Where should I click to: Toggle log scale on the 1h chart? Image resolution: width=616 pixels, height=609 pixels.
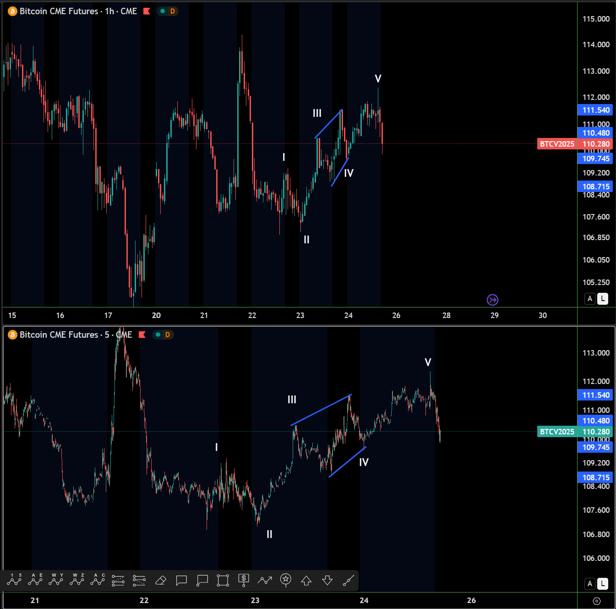(x=603, y=299)
